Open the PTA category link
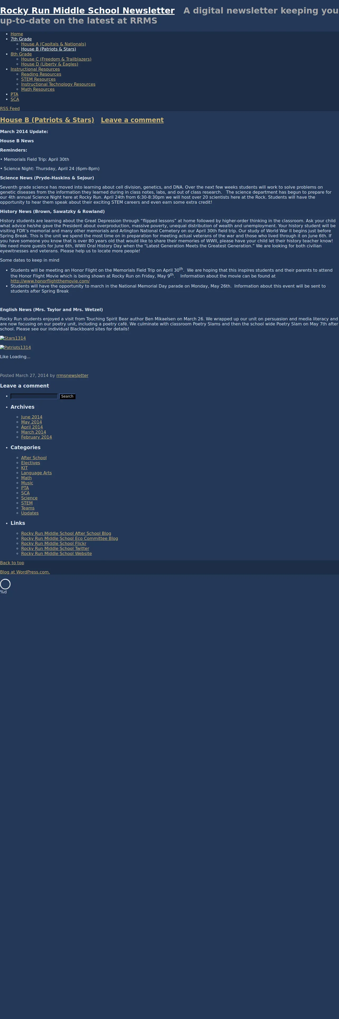The width and height of the screenshot is (339, 1019). pyautogui.click(x=25, y=488)
